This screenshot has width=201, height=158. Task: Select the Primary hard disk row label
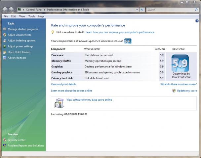(62, 78)
